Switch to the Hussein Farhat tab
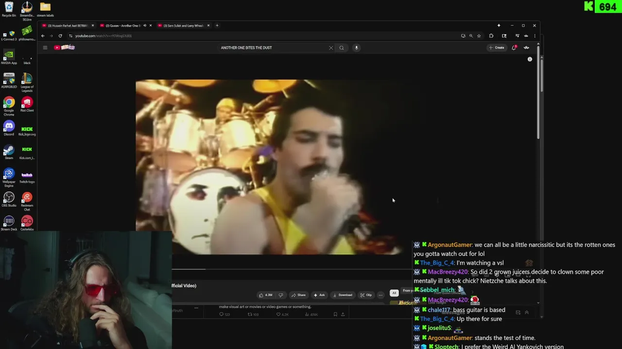Viewport: 622px width, 349px height. click(68, 26)
